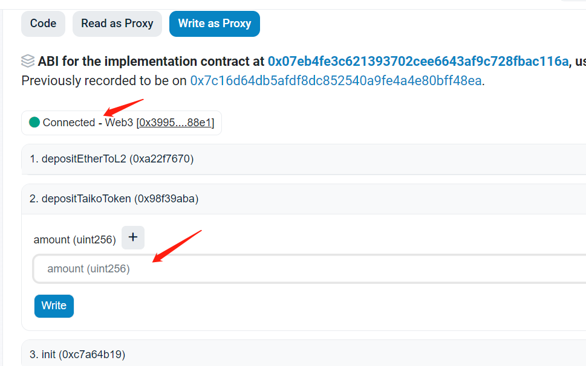Expand the depositEtherToL2 function row

pos(304,159)
